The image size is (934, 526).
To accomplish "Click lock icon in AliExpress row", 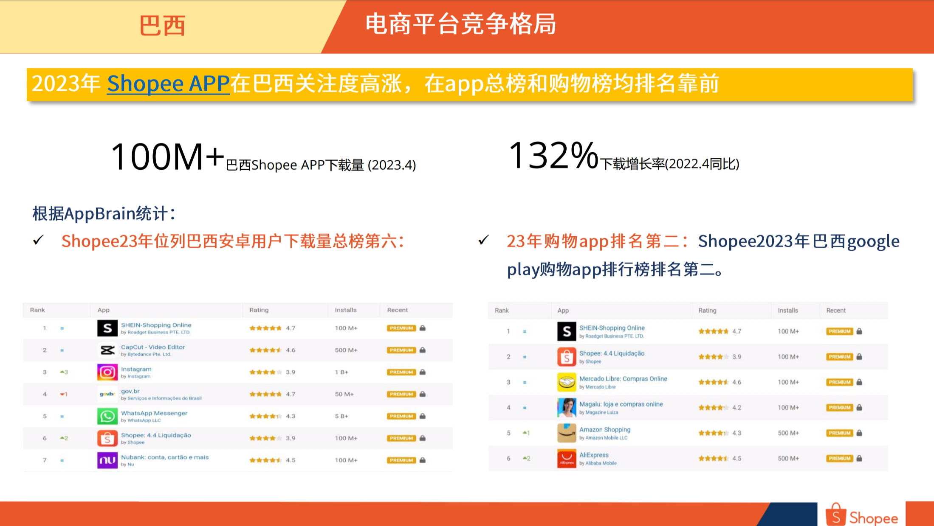I will (x=859, y=458).
